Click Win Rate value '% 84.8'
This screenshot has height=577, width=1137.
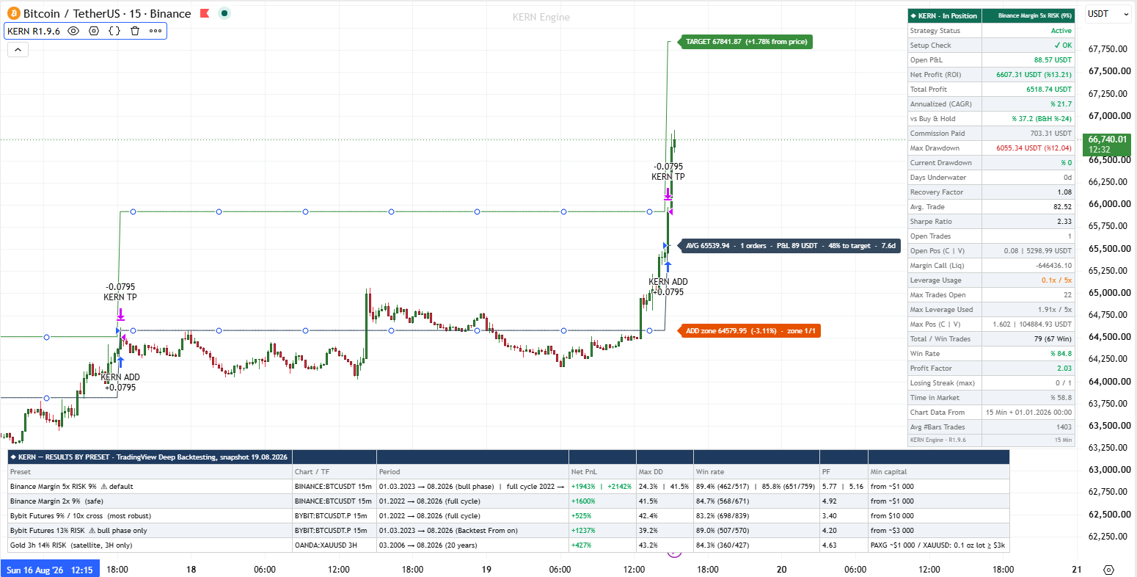pyautogui.click(x=1061, y=354)
